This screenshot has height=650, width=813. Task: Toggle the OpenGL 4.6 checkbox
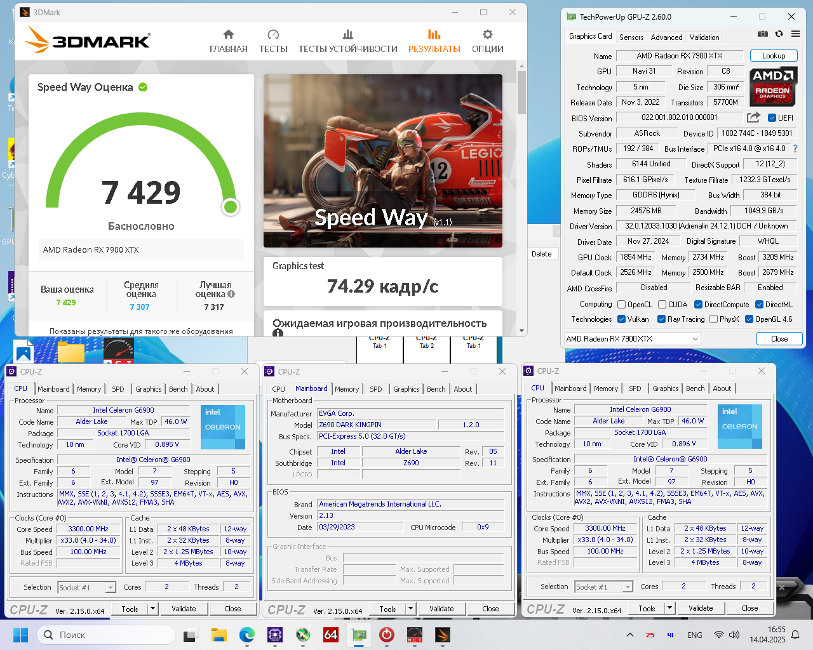[749, 319]
